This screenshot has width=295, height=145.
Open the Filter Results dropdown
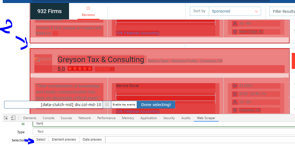click(x=282, y=11)
